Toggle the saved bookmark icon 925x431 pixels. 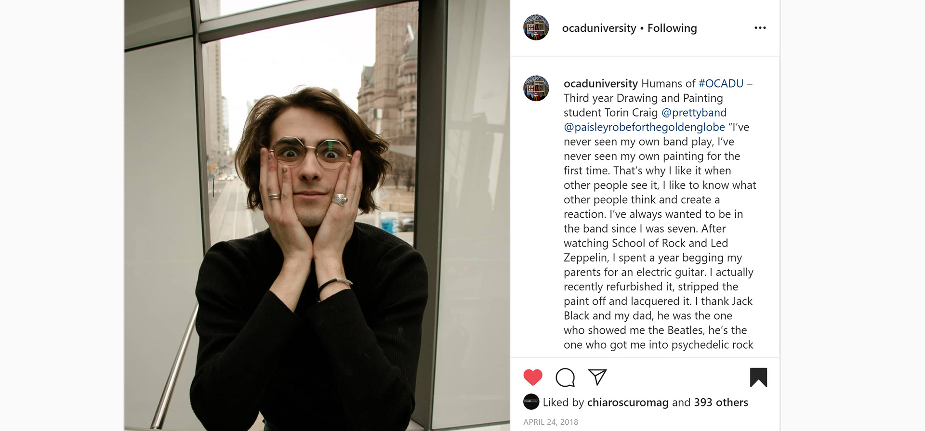[x=758, y=378]
